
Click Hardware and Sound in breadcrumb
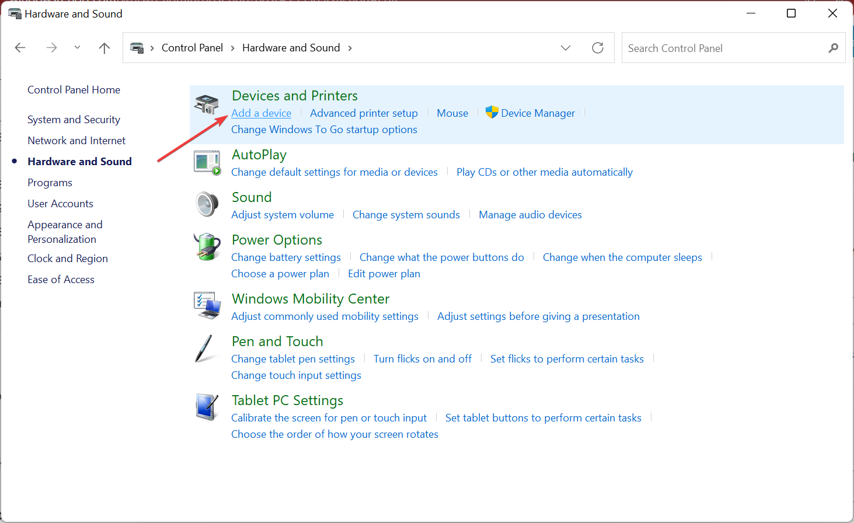tap(291, 48)
